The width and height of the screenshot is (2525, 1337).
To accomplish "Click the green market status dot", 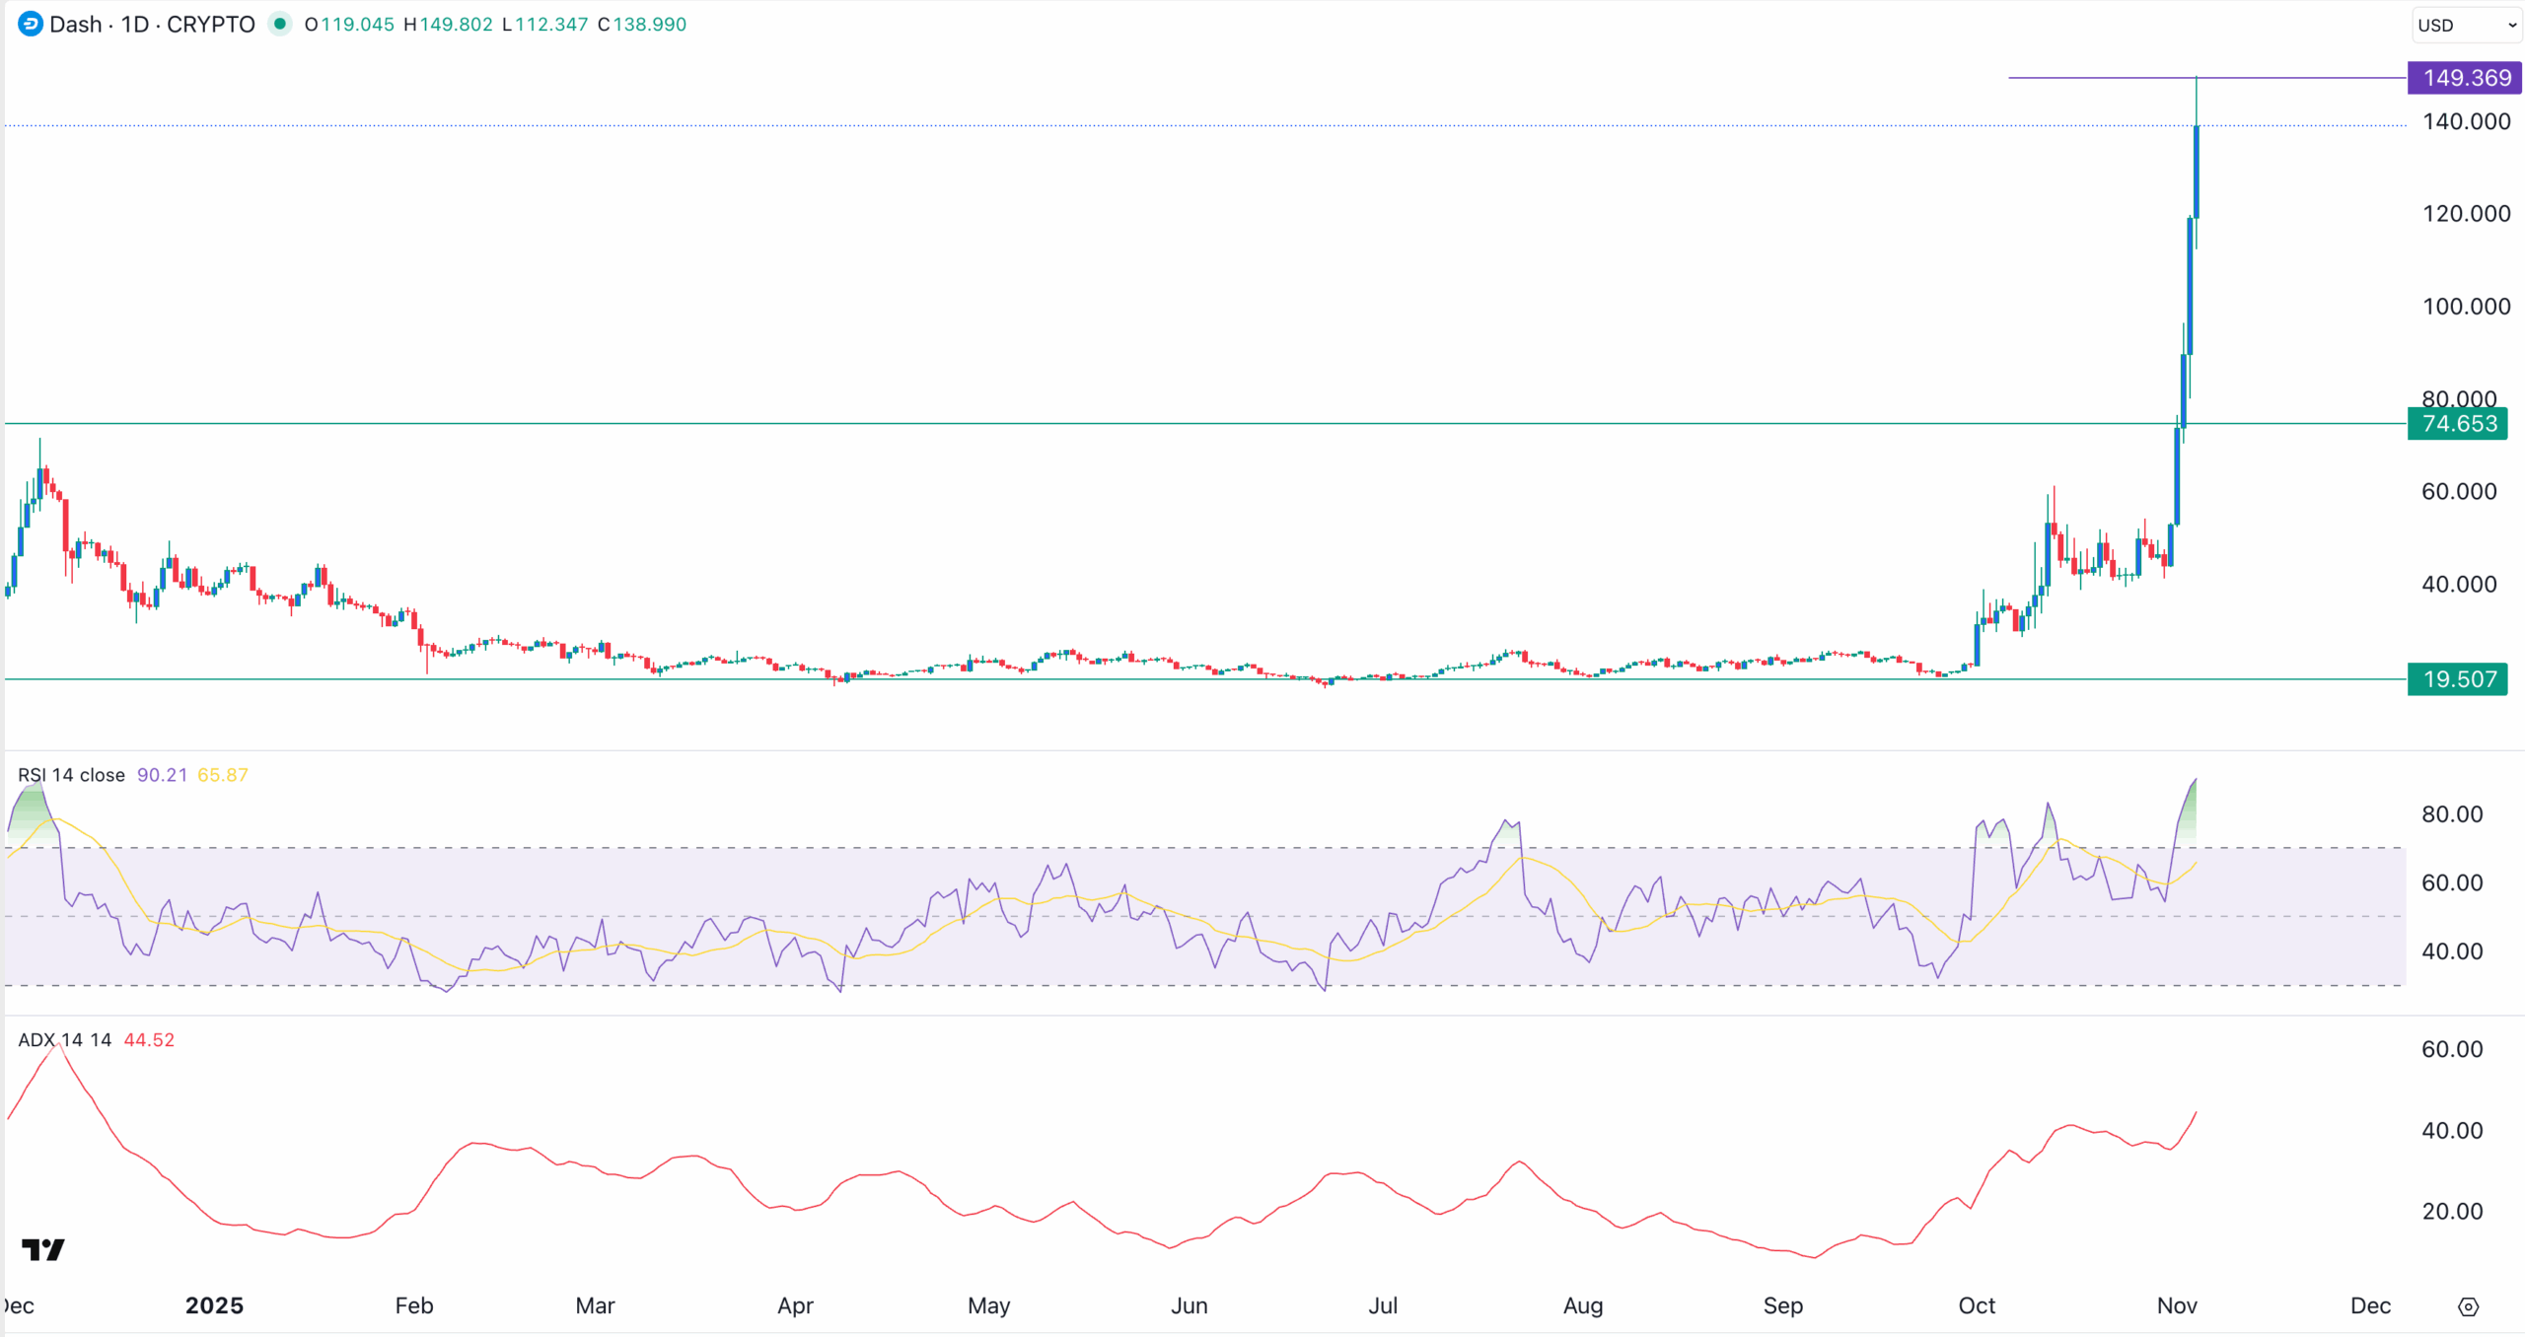I will coord(281,24).
